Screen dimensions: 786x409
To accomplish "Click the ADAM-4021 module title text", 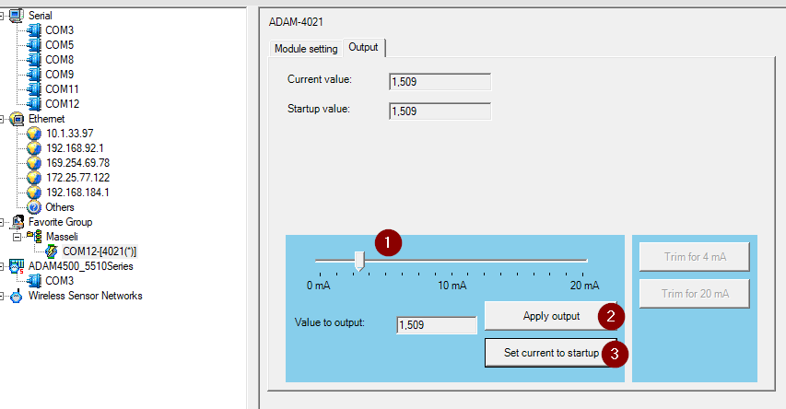I will 296,22.
